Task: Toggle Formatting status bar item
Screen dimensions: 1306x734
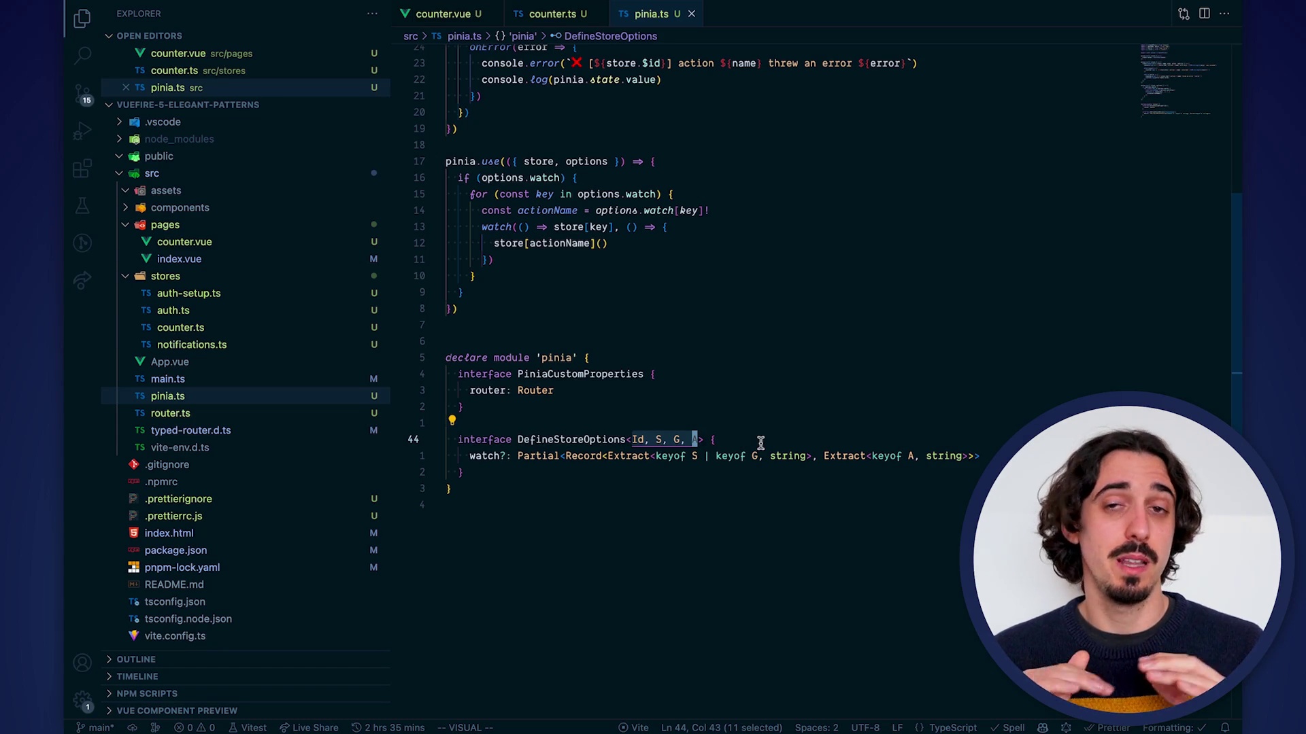Action: click(x=1175, y=727)
